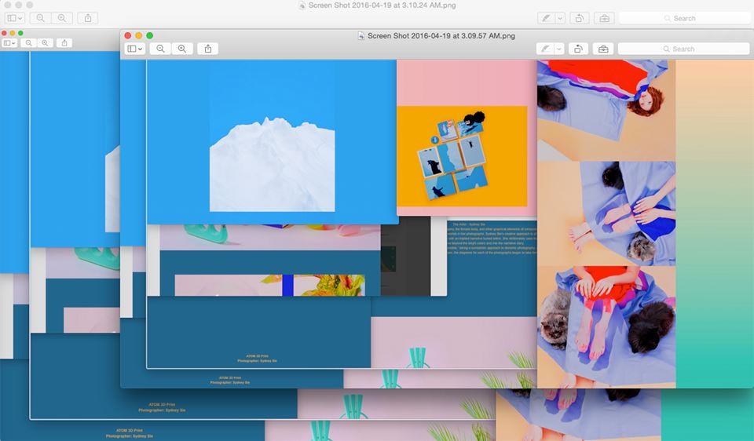Image resolution: width=754 pixels, height=441 pixels.
Task: Open Share menu in the 3.10.24 AM window
Action: [x=88, y=18]
